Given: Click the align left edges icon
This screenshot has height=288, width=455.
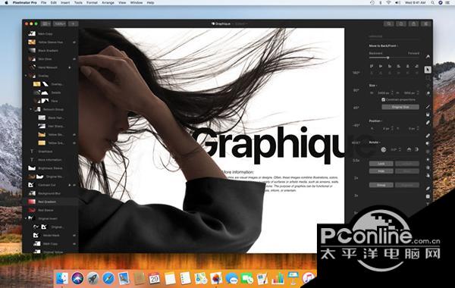Looking at the screenshot, I should pos(372,67).
